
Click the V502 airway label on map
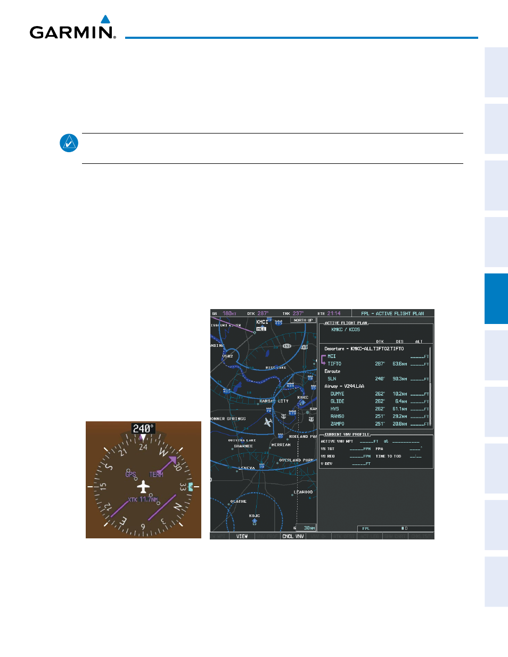coord(228,356)
